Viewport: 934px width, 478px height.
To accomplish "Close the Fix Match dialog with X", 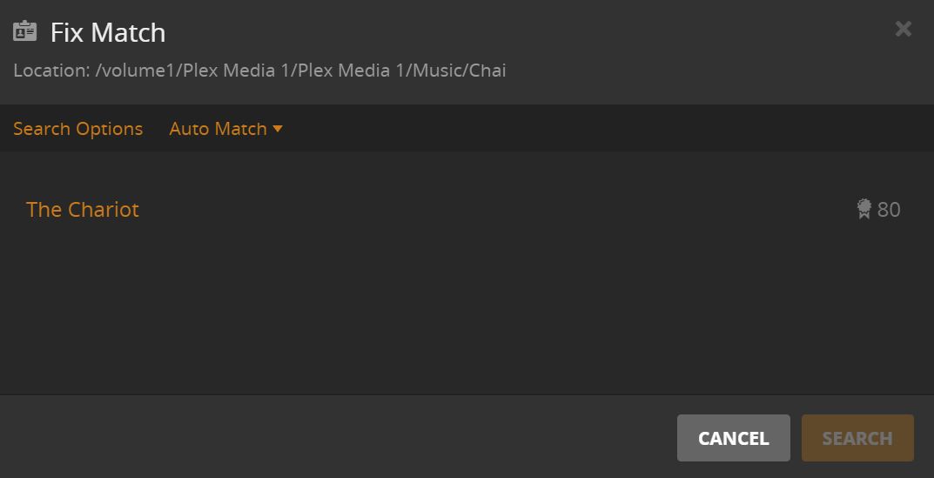I will click(903, 29).
